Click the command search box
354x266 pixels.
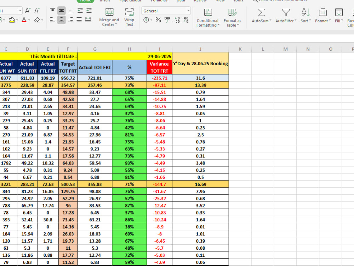[280, 1]
